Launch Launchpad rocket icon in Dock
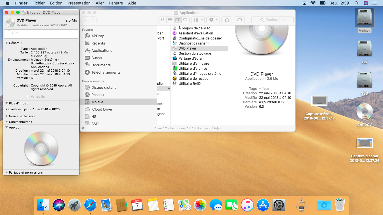 (74, 205)
